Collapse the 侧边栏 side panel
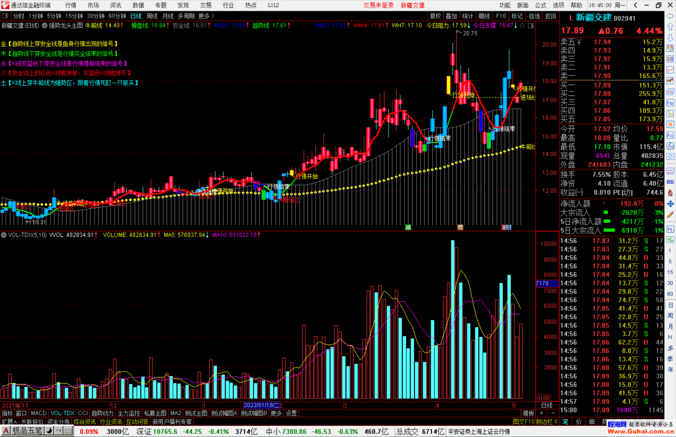 pyautogui.click(x=547, y=422)
